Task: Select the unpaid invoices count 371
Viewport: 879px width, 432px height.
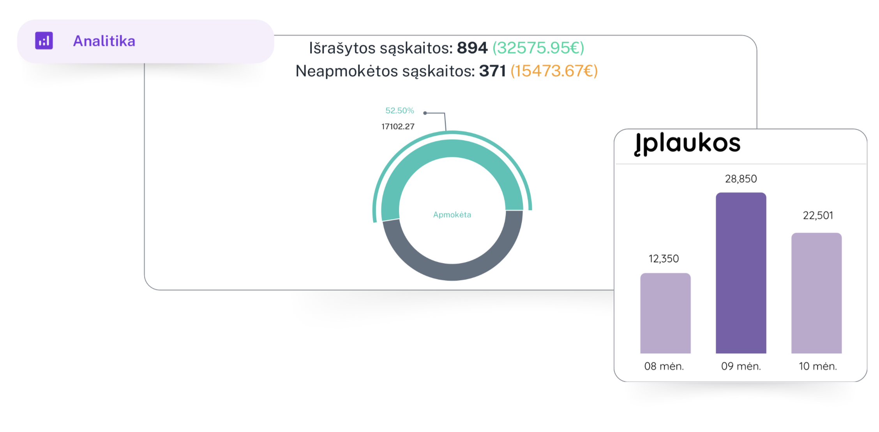Action: pyautogui.click(x=492, y=71)
